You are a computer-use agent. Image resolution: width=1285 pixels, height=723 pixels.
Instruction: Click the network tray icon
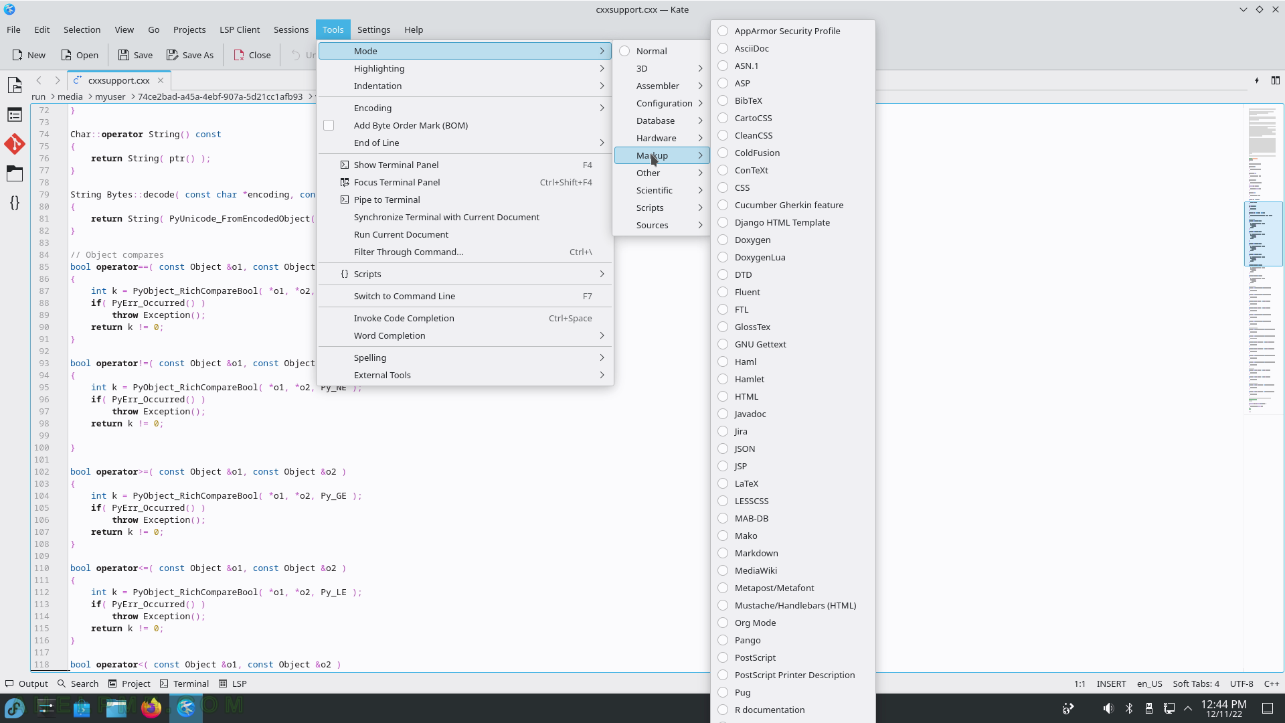coord(1169,708)
